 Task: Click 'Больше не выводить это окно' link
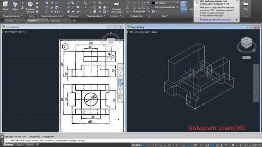215,19
